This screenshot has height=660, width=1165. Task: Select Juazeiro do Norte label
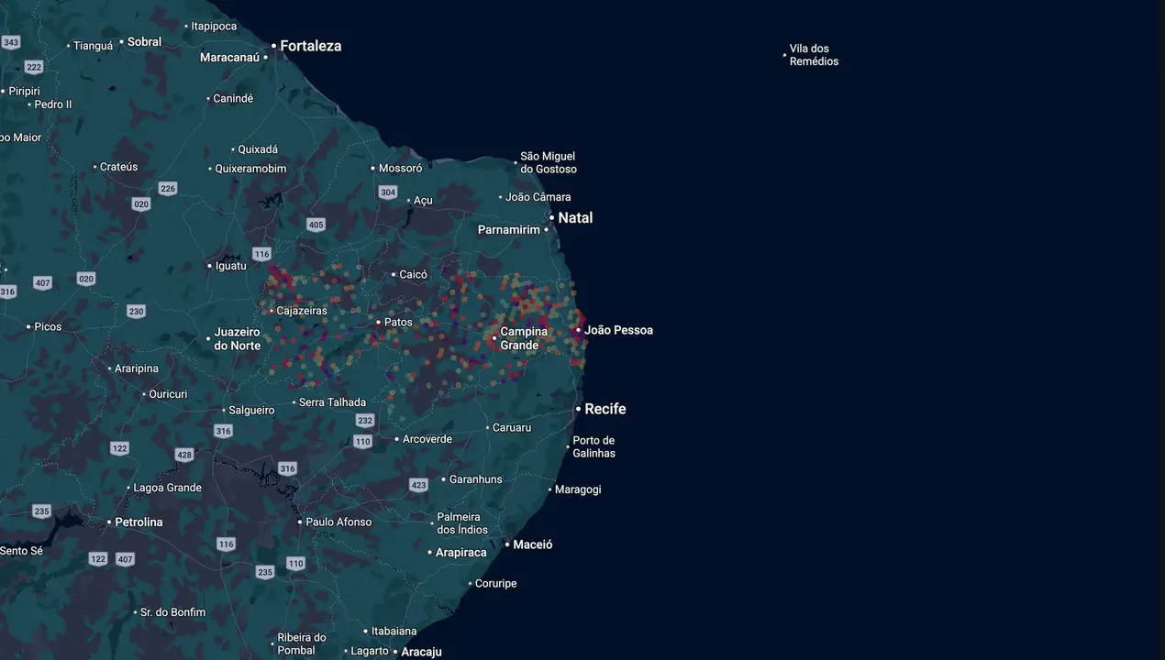[x=238, y=339]
